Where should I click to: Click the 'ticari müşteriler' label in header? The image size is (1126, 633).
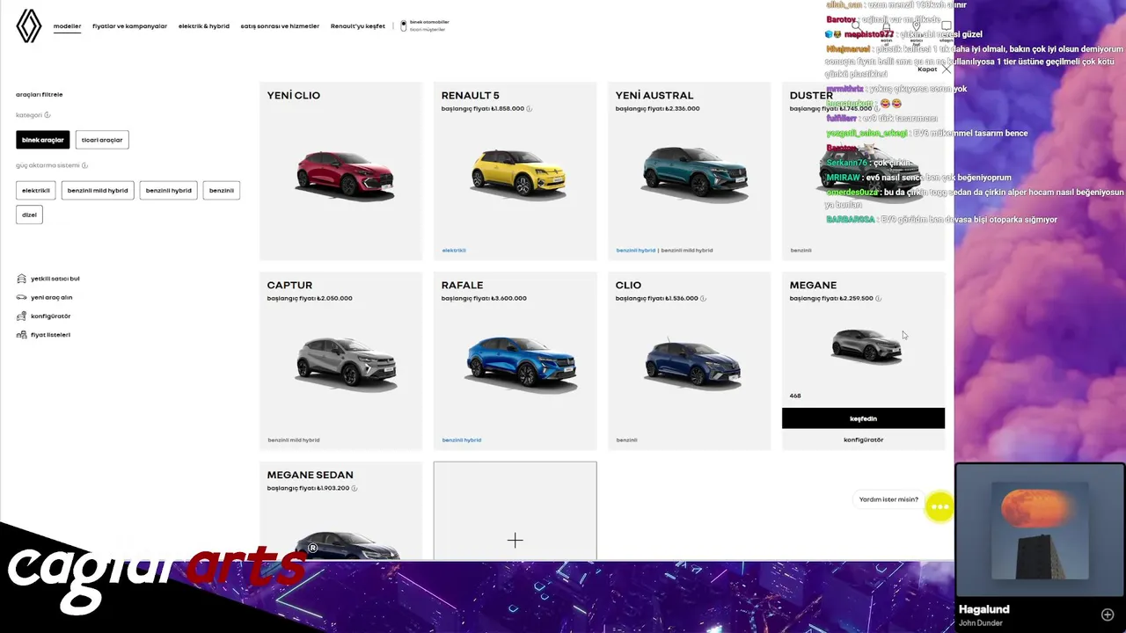tap(428, 30)
